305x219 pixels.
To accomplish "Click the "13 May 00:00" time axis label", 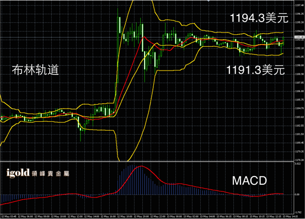I will pyautogui.click(x=174, y=216).
